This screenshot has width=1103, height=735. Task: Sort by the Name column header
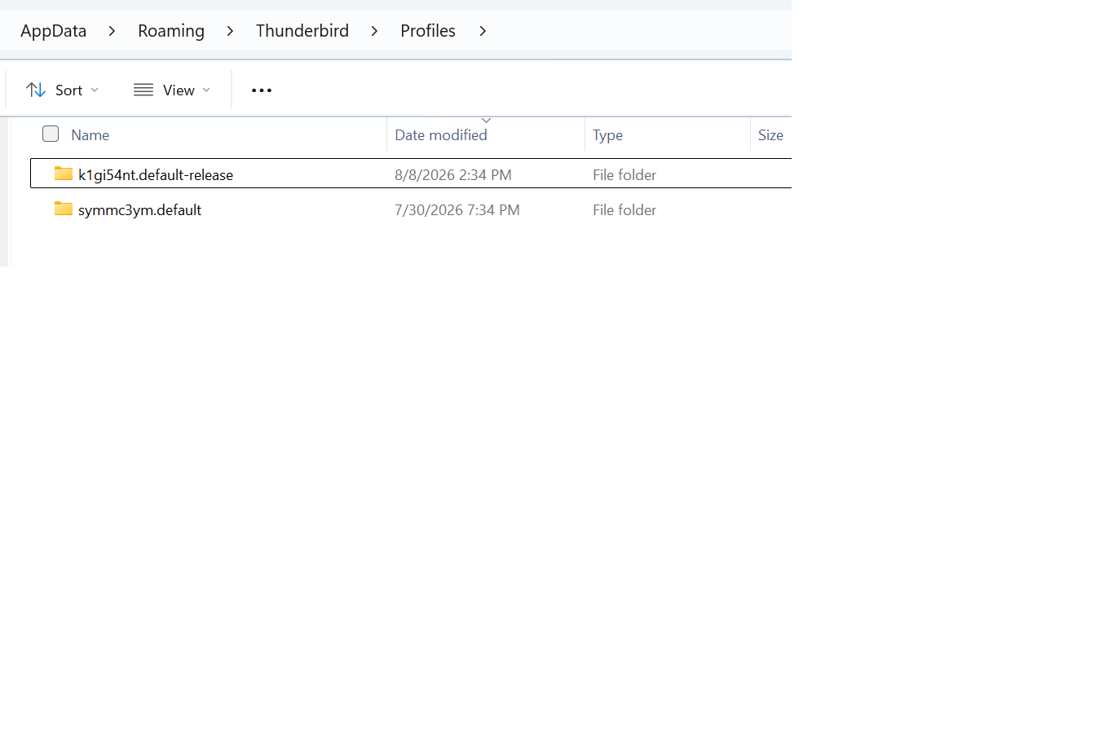point(90,135)
